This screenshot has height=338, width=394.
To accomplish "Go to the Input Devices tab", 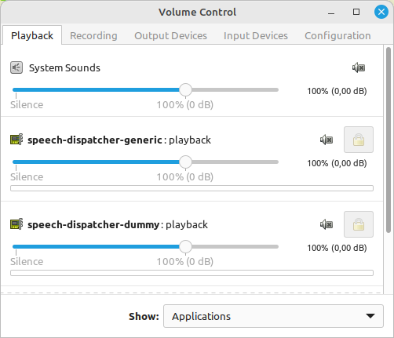I will tap(256, 36).
